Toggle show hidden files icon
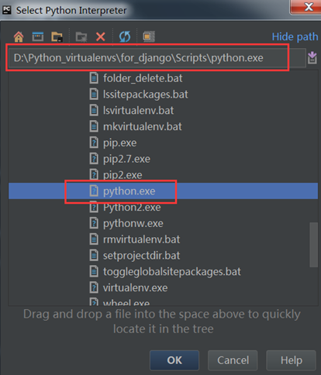Image resolution: width=321 pixels, height=375 pixels. (x=149, y=36)
